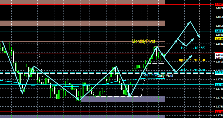The height and width of the screenshot is (118, 223).
Task: Select the yellow 1.1836 price tag
Action: tap(219, 39)
